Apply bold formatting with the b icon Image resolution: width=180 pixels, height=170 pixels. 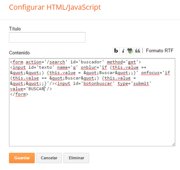[x=116, y=51]
